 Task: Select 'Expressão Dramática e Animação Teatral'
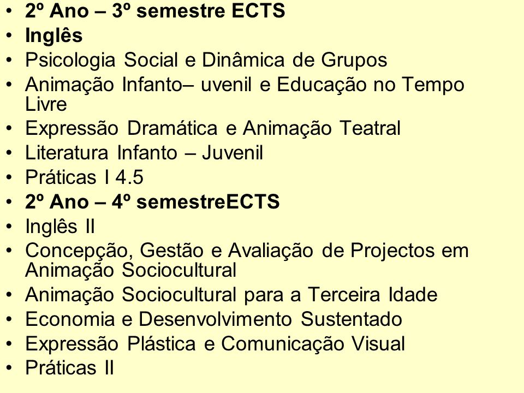pos(212,129)
